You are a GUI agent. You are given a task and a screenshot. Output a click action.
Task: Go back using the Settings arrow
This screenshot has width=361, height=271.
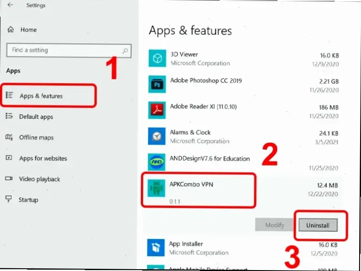[x=10, y=5]
